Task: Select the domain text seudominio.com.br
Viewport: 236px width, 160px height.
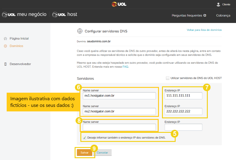Action: tap(99, 41)
